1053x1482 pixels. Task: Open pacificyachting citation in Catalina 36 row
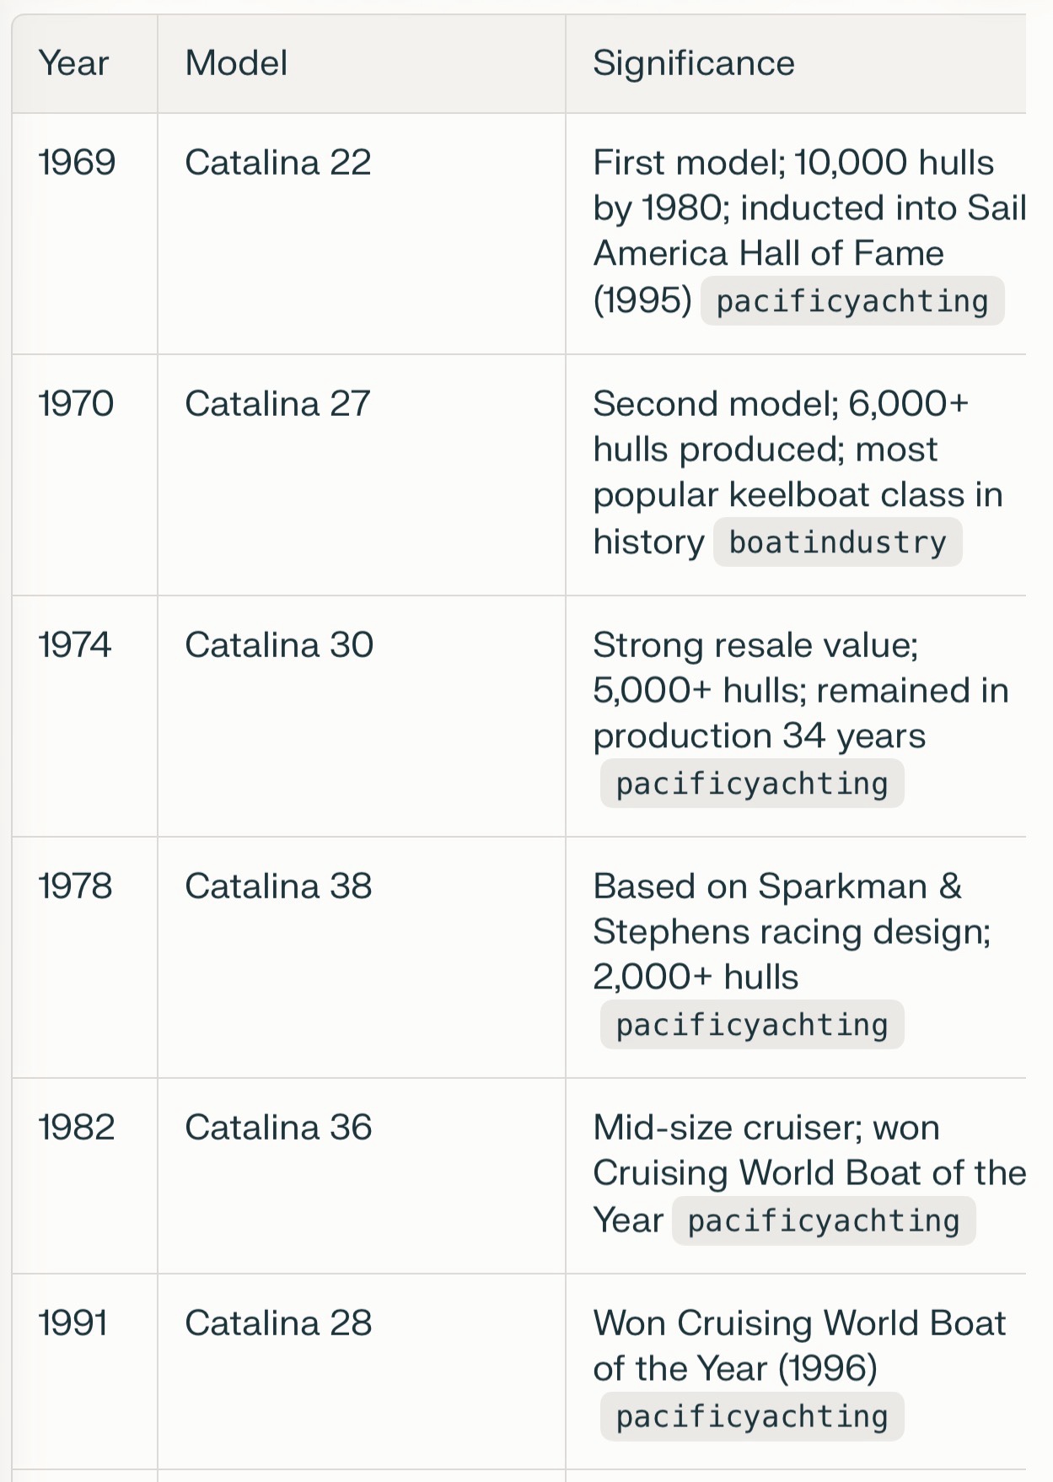click(824, 1221)
